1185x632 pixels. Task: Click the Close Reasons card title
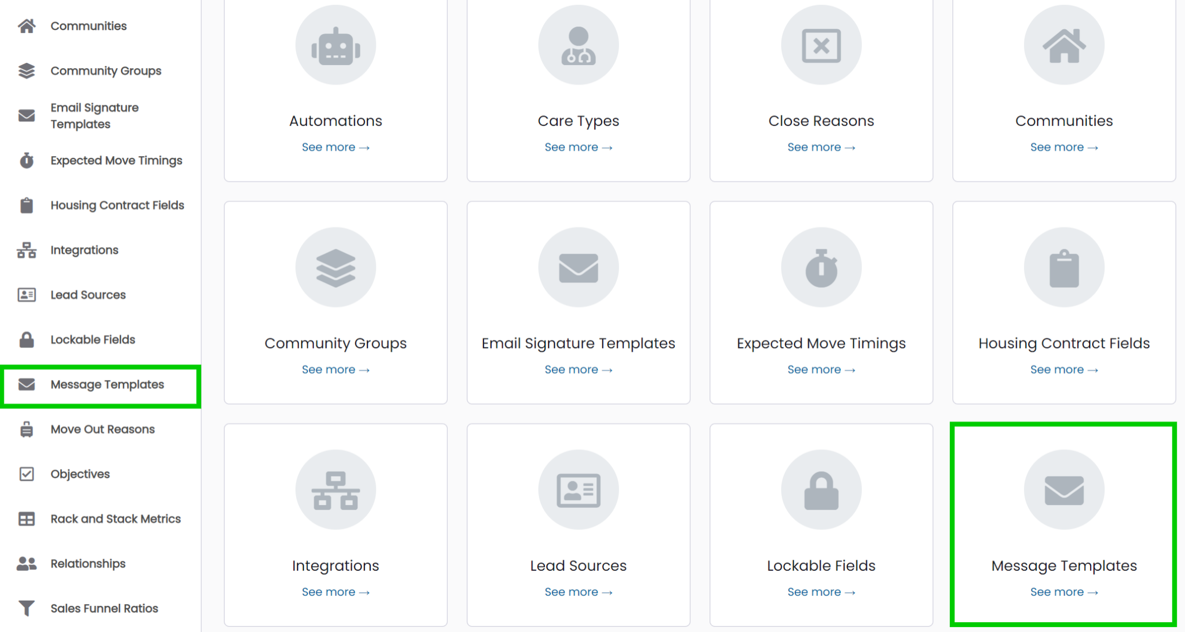point(821,121)
